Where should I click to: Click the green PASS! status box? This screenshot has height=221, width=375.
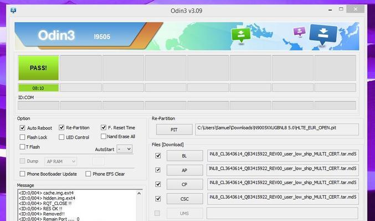pyautogui.click(x=38, y=68)
